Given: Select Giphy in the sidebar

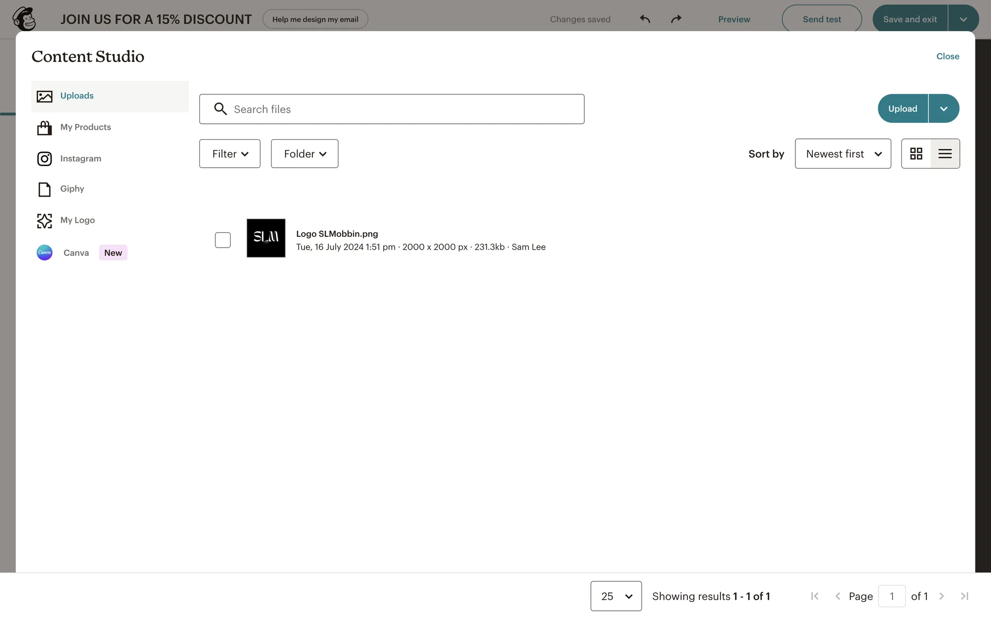Looking at the screenshot, I should (x=72, y=189).
